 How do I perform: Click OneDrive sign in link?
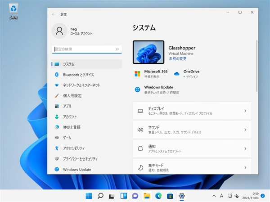point(192,77)
